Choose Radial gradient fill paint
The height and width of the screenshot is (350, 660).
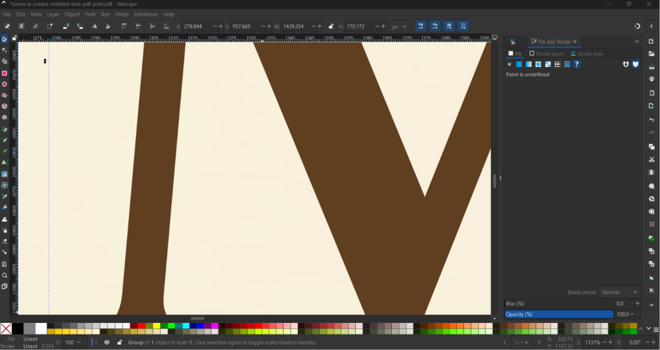pos(538,64)
